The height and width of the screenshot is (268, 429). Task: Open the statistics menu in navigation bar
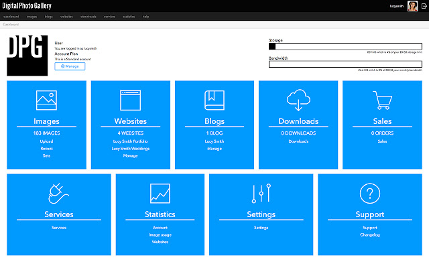coord(129,16)
